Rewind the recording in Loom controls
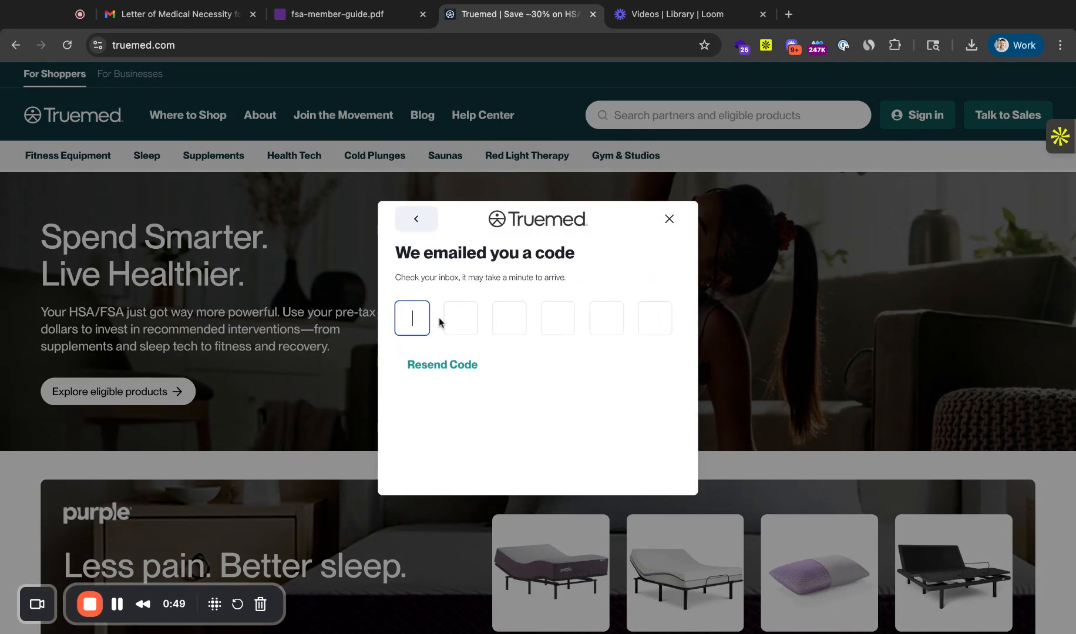 click(142, 603)
